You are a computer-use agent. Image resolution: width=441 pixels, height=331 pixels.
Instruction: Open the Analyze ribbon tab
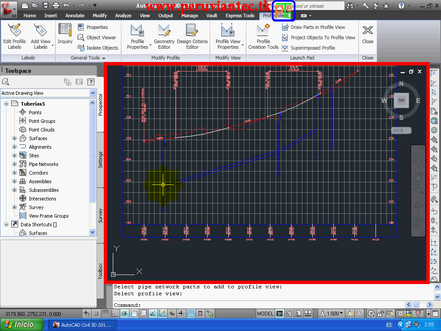pos(123,16)
